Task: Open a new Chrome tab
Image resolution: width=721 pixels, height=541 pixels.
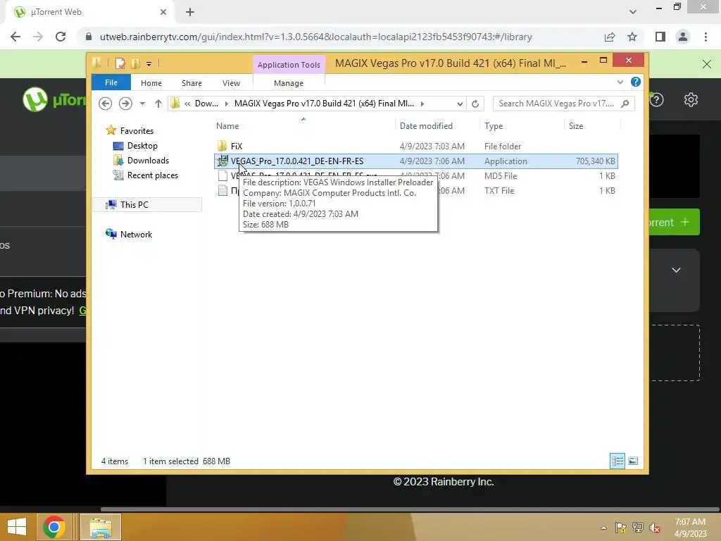Action: [x=190, y=12]
